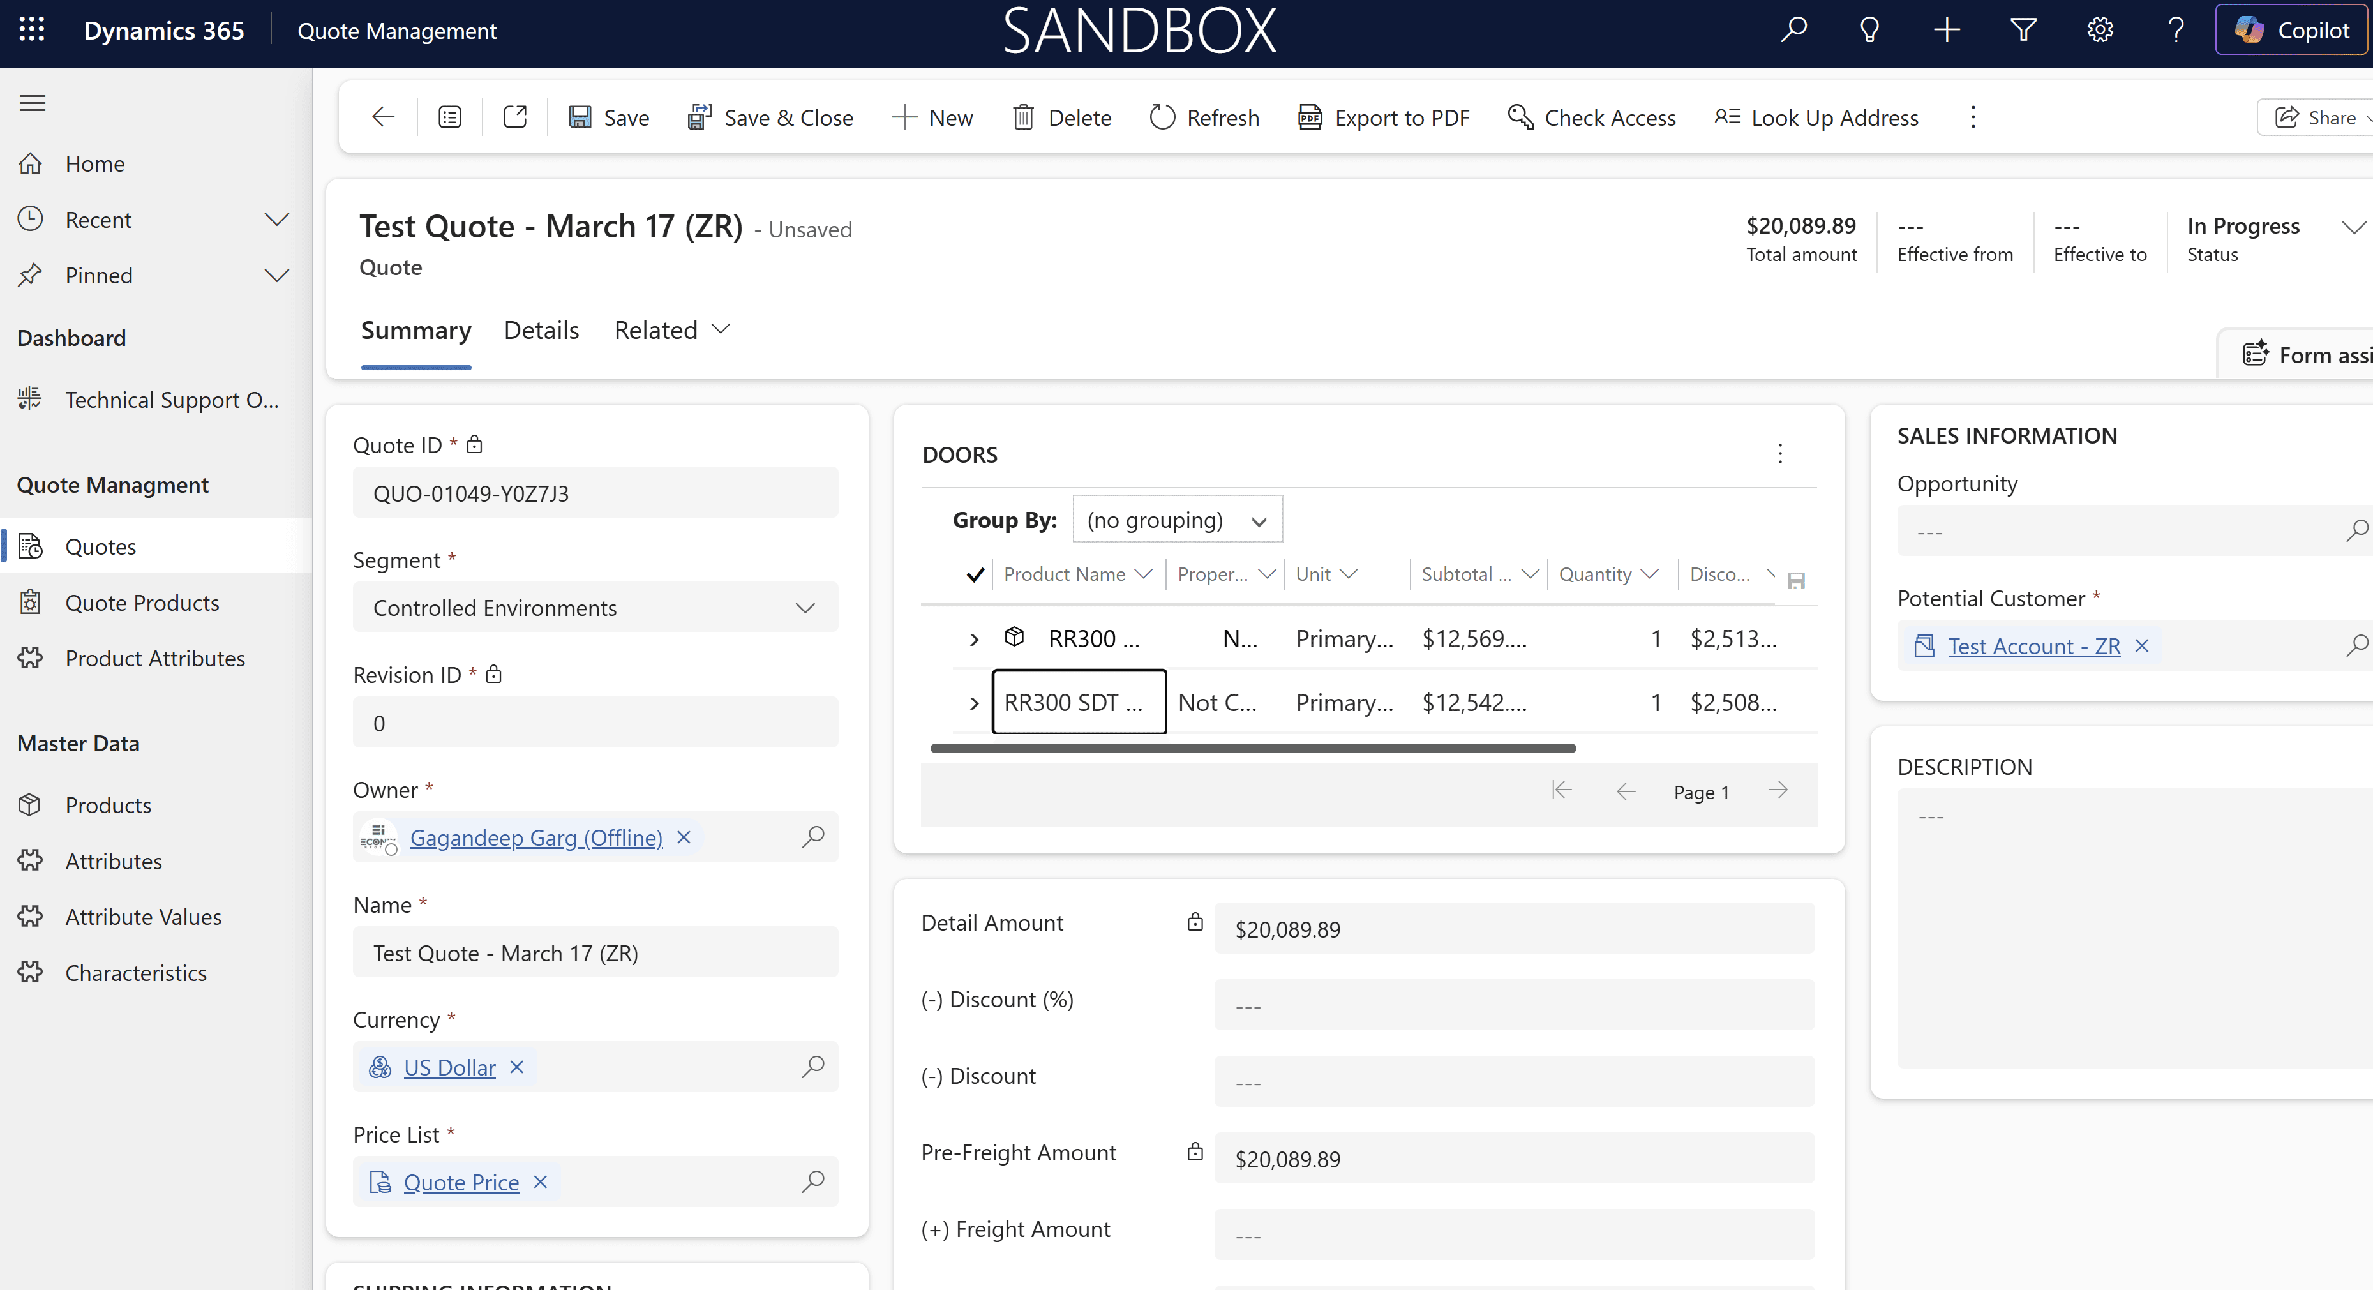Click Save & Close

[x=770, y=117]
